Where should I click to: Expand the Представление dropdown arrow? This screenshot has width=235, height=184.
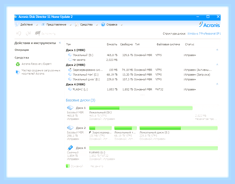70,25
